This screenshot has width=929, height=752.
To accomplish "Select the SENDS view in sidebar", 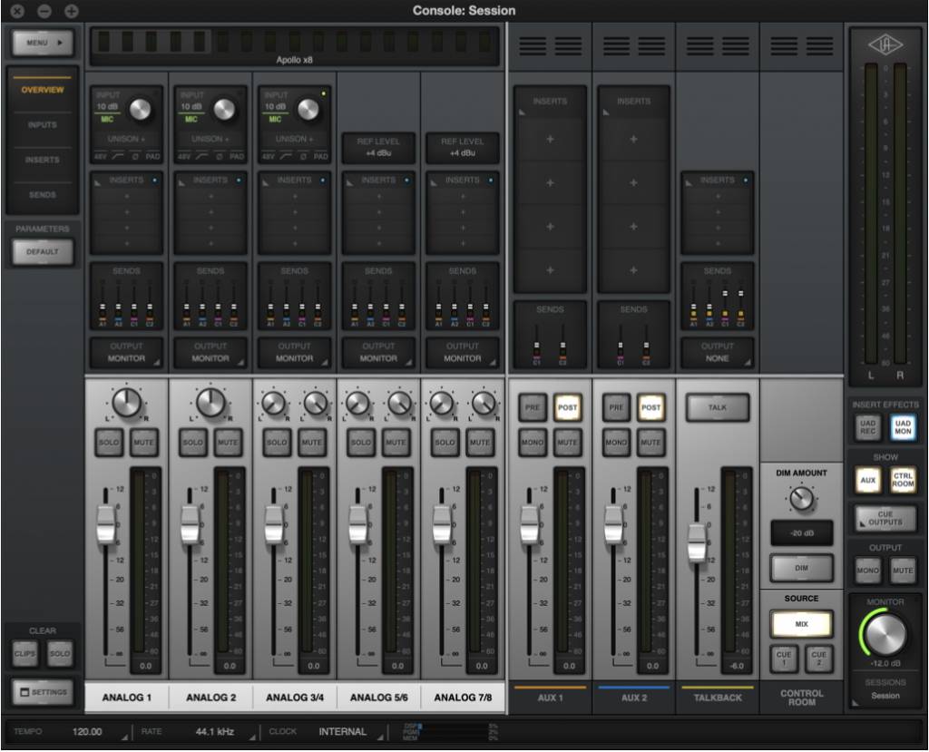I will (42, 195).
